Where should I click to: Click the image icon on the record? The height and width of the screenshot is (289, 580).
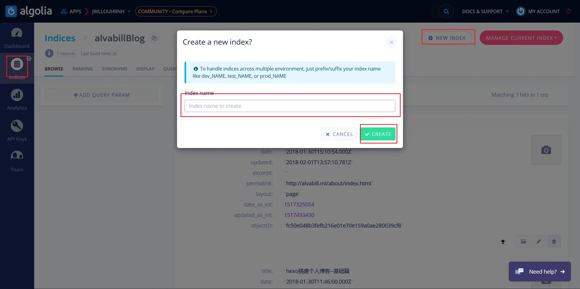pos(523,241)
